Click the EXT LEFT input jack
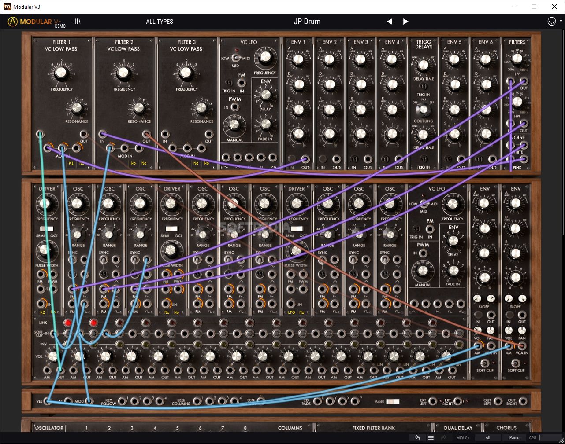565x444 pixels. click(433, 401)
